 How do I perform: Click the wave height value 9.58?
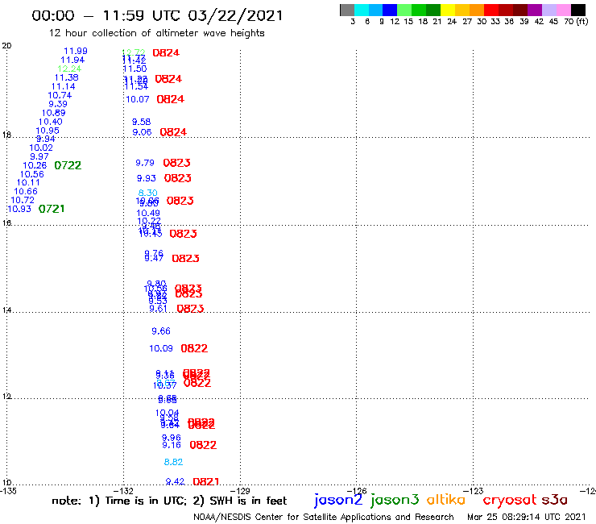coord(142,123)
